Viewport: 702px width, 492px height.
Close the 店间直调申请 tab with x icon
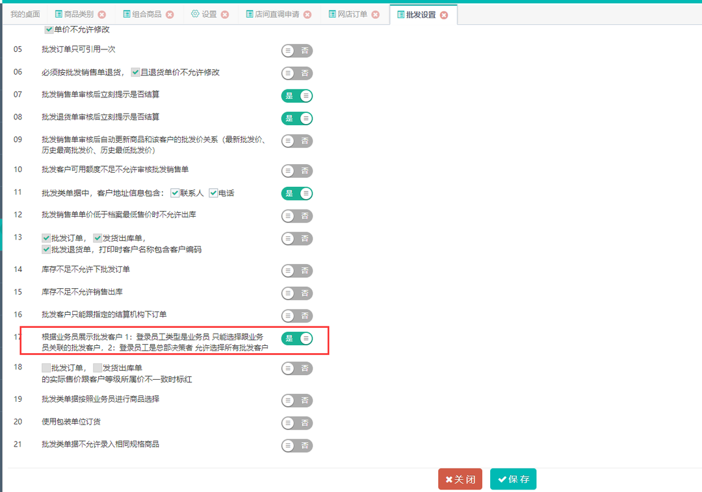[307, 14]
